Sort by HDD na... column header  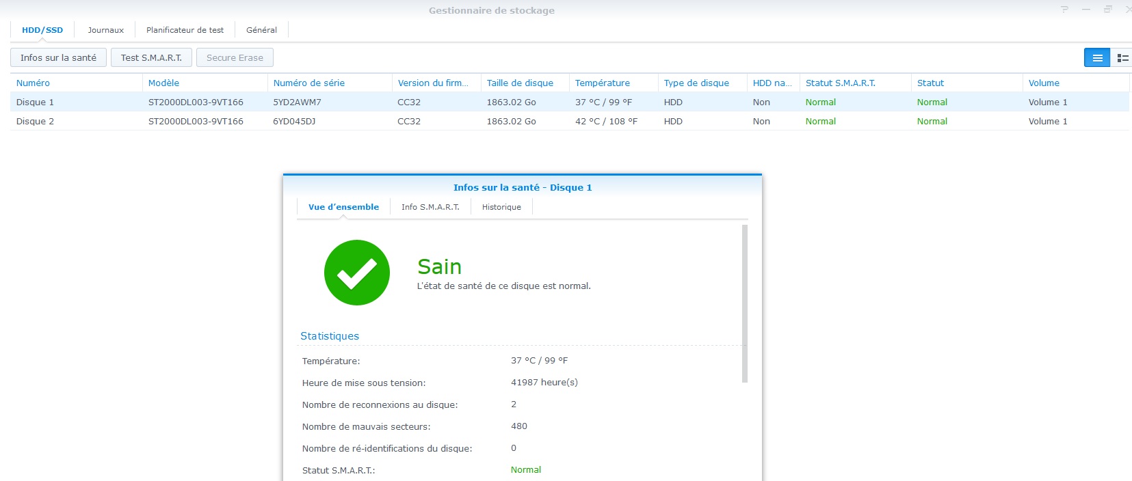[772, 83]
